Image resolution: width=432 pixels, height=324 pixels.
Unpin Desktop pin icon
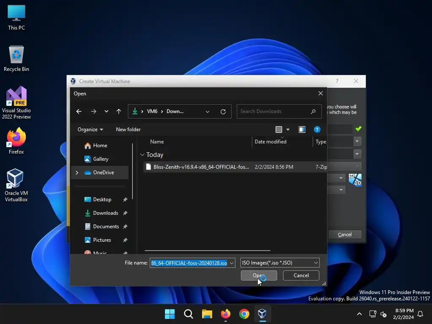tap(125, 200)
